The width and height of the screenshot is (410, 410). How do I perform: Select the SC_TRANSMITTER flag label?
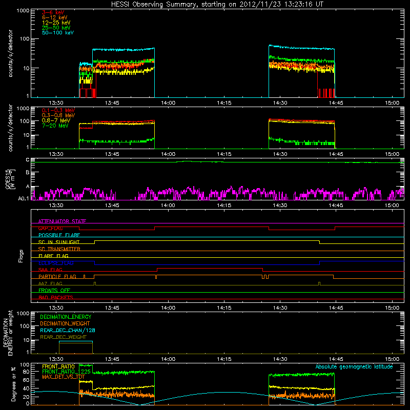59,249
